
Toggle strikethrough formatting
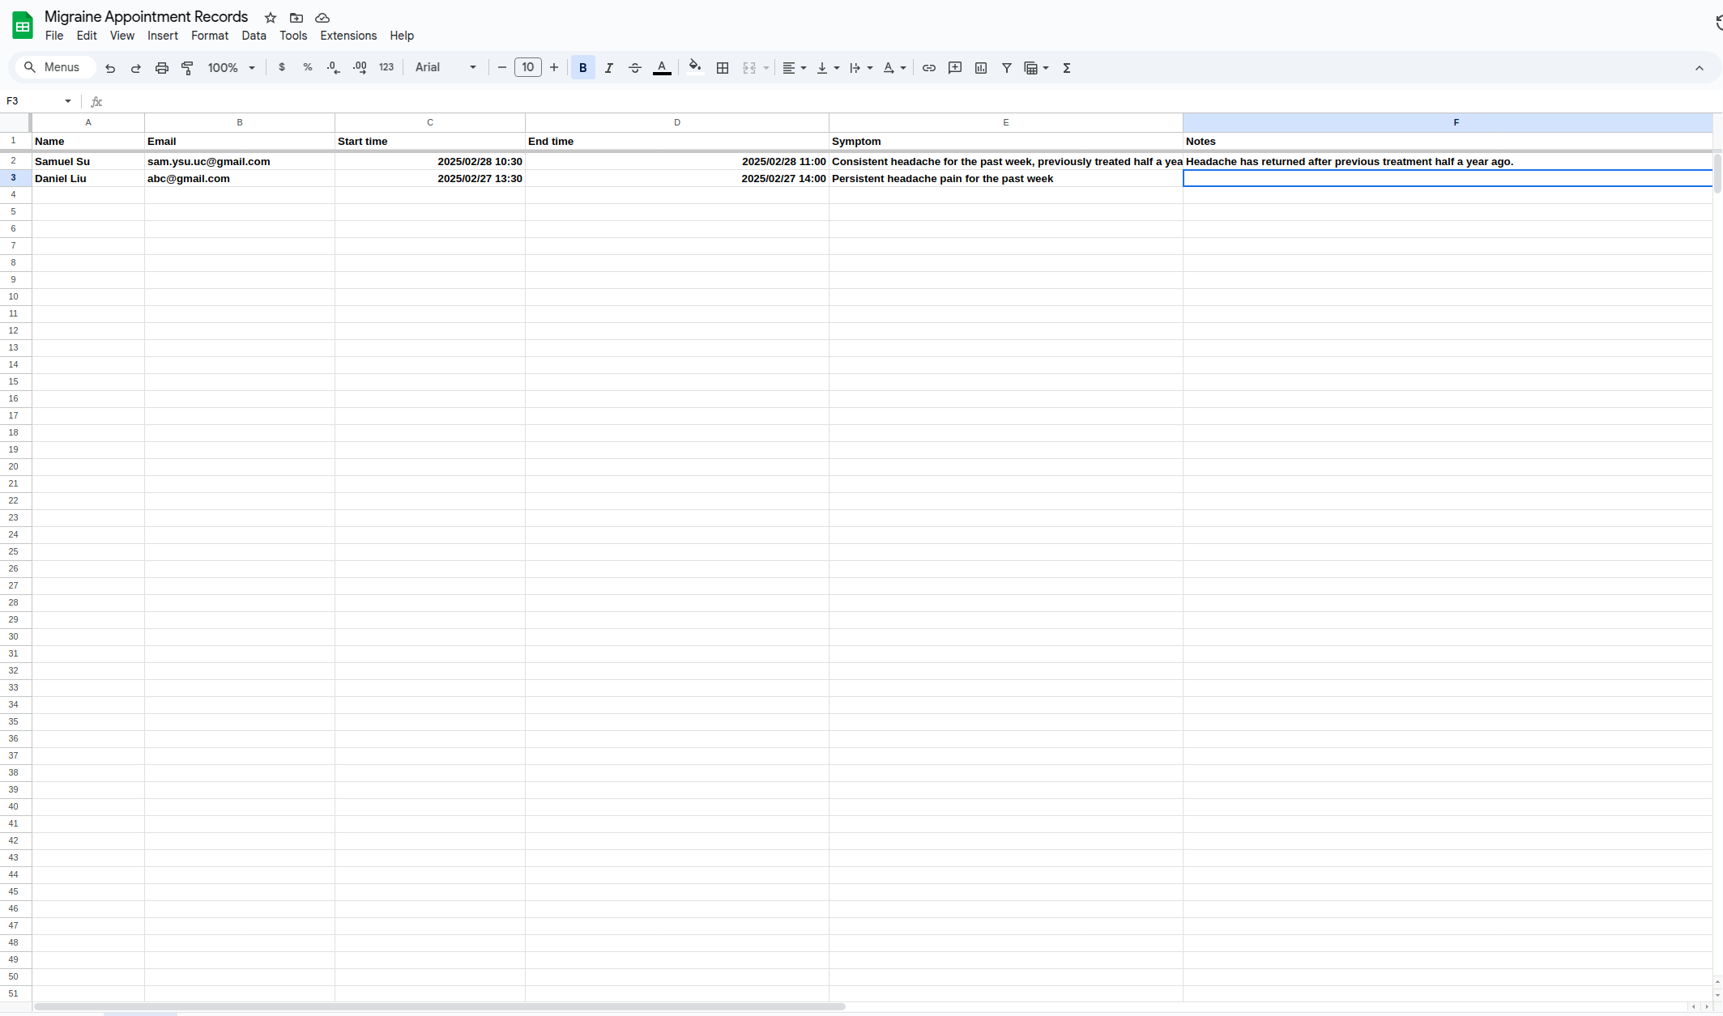tap(635, 68)
